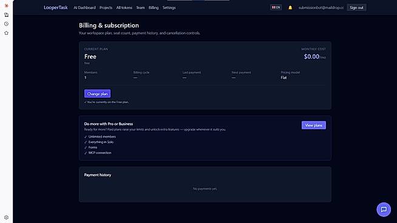Click the star favorites icon in sidebar

(6, 33)
